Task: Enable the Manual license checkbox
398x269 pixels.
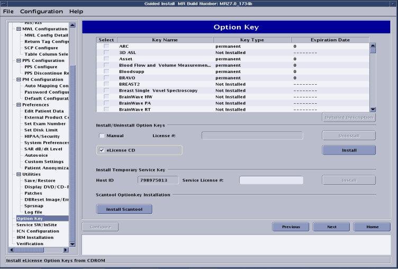Action: click(x=102, y=136)
